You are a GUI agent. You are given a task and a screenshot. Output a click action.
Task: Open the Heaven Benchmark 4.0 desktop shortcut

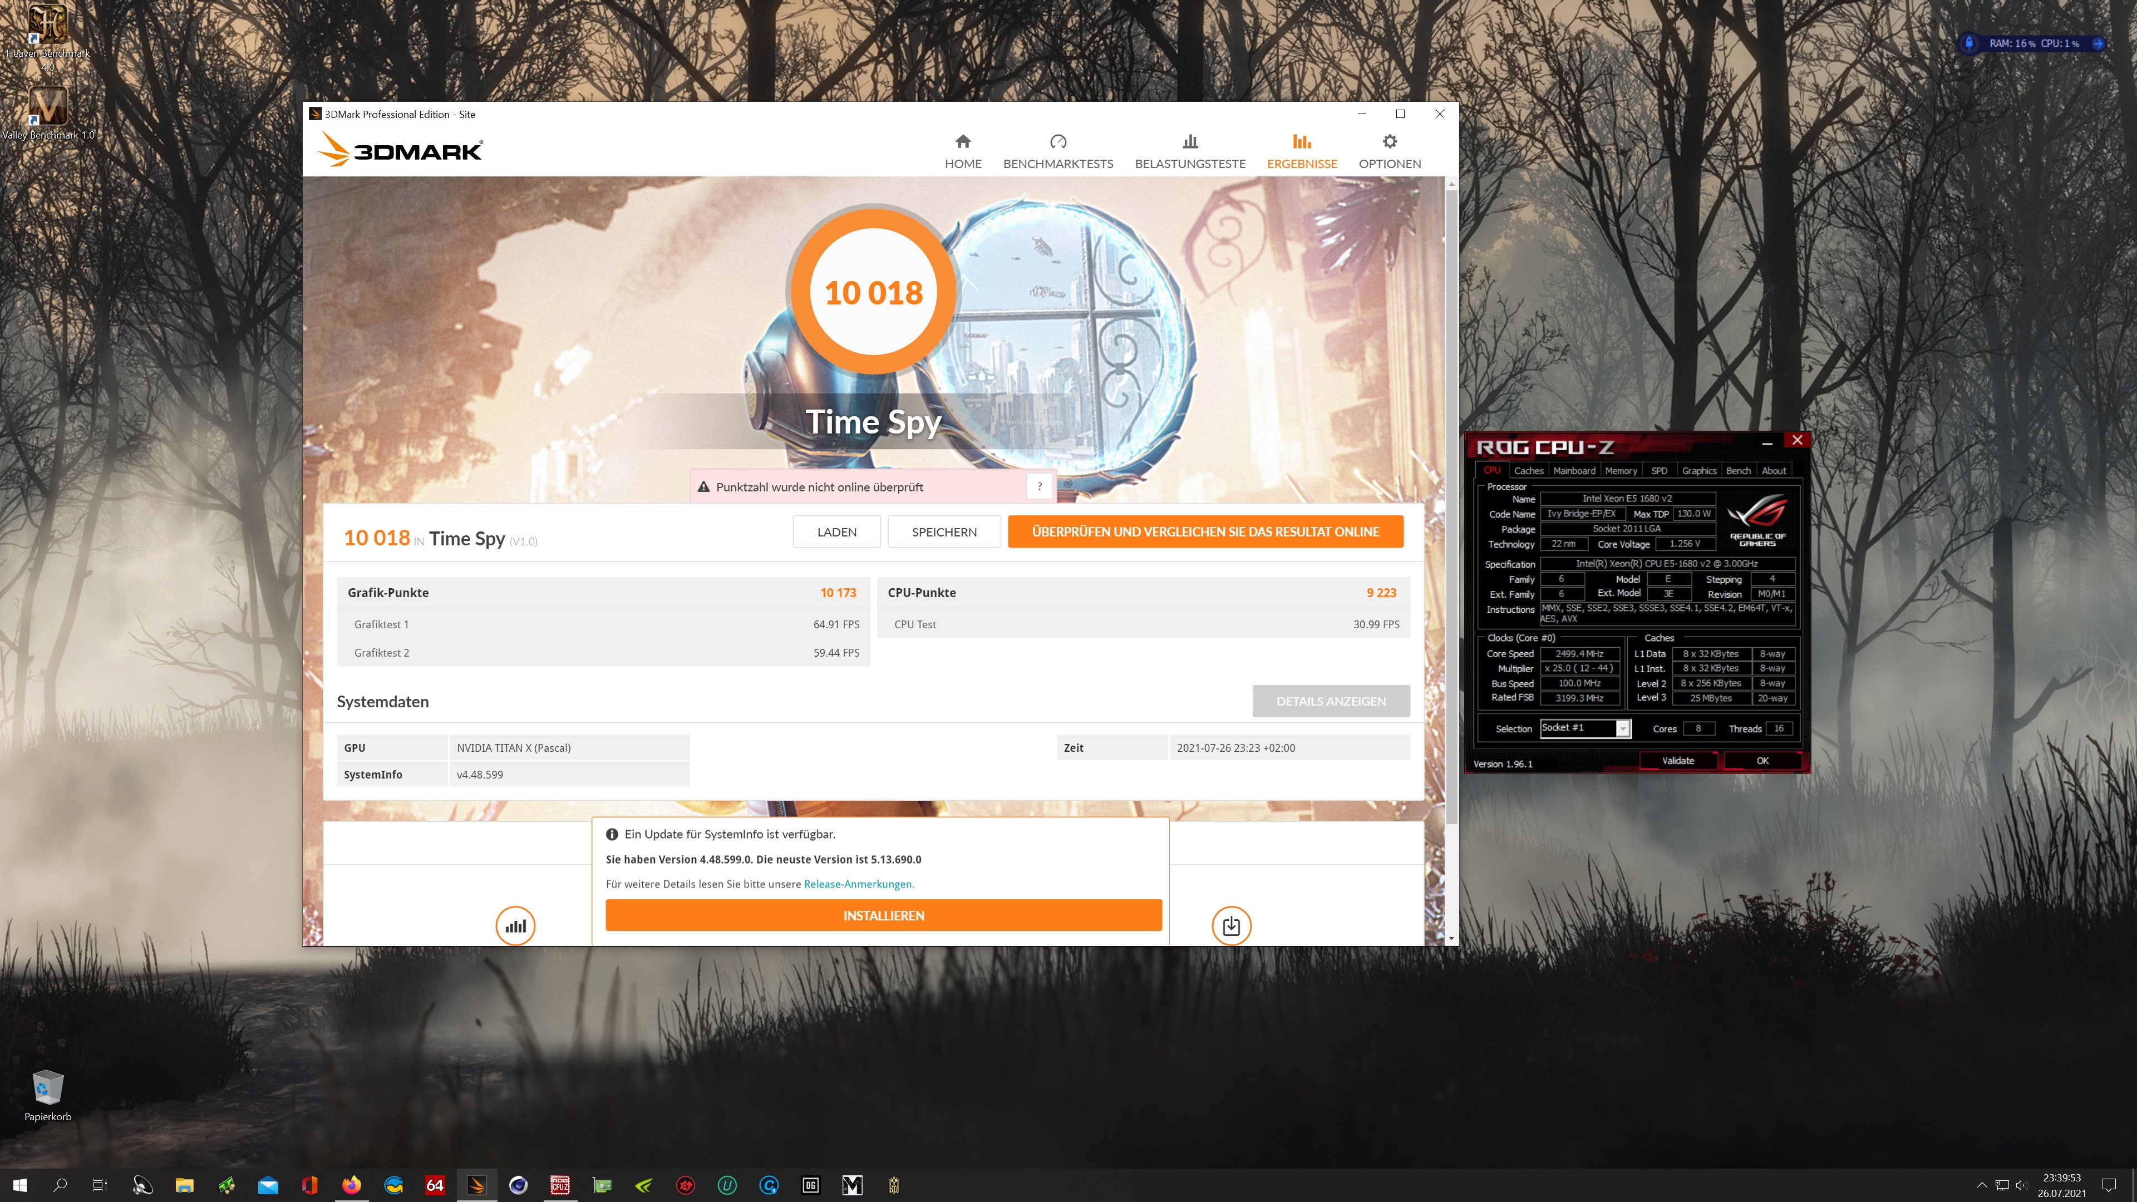(x=47, y=37)
